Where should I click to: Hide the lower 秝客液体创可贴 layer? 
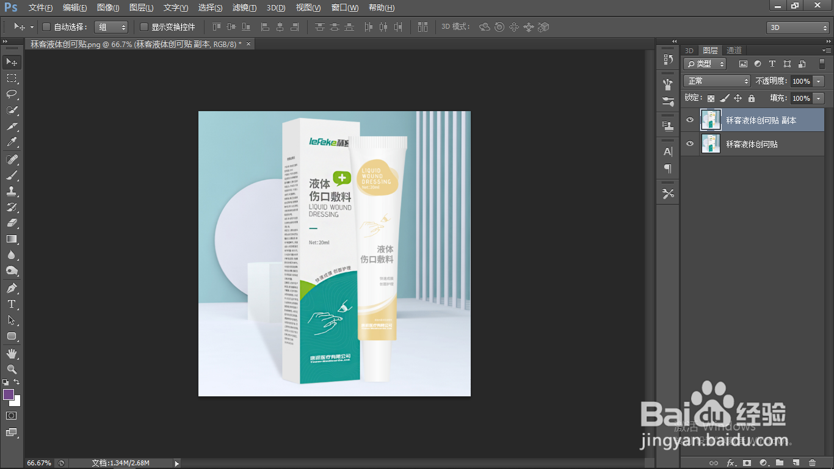coord(690,144)
